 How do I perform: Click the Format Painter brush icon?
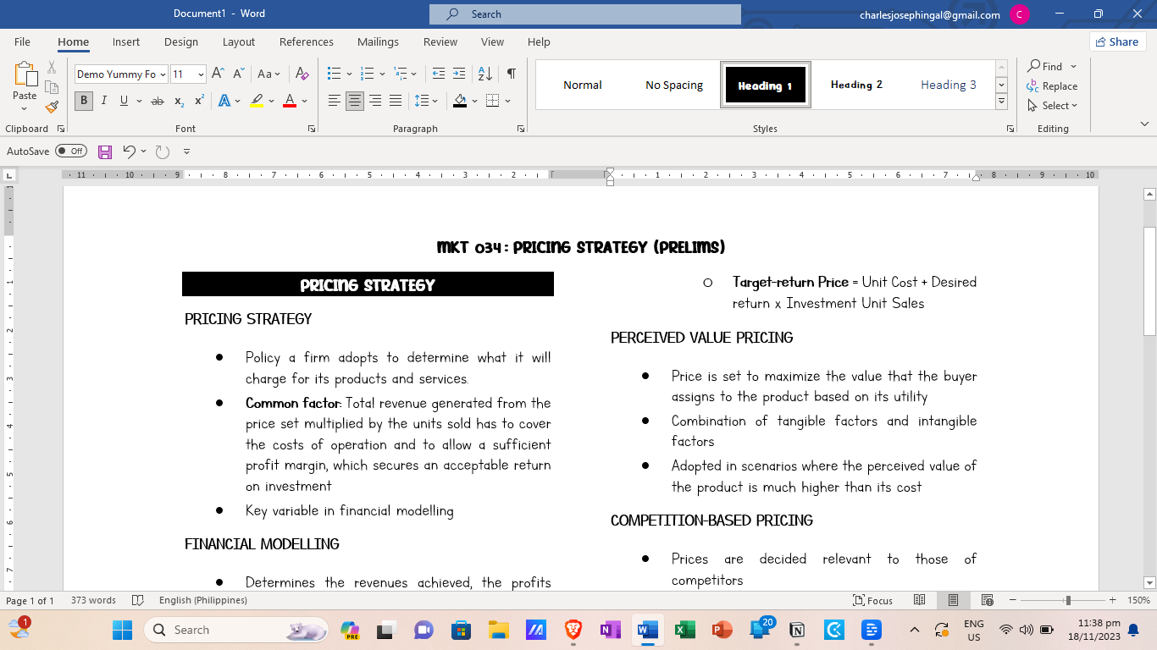click(x=52, y=107)
